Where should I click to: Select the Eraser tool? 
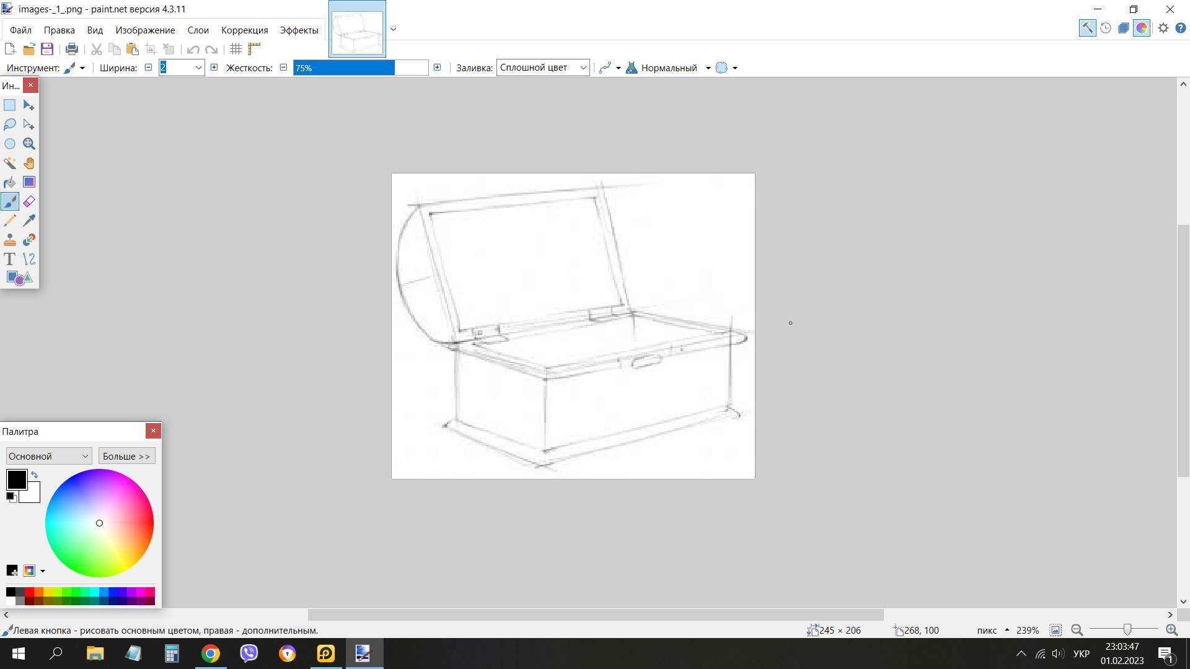(x=29, y=201)
